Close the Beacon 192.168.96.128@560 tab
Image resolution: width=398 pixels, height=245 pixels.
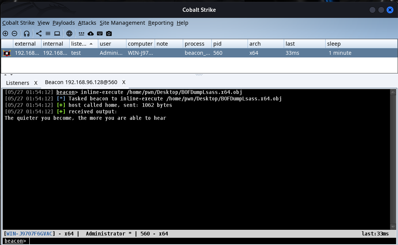pos(124,82)
